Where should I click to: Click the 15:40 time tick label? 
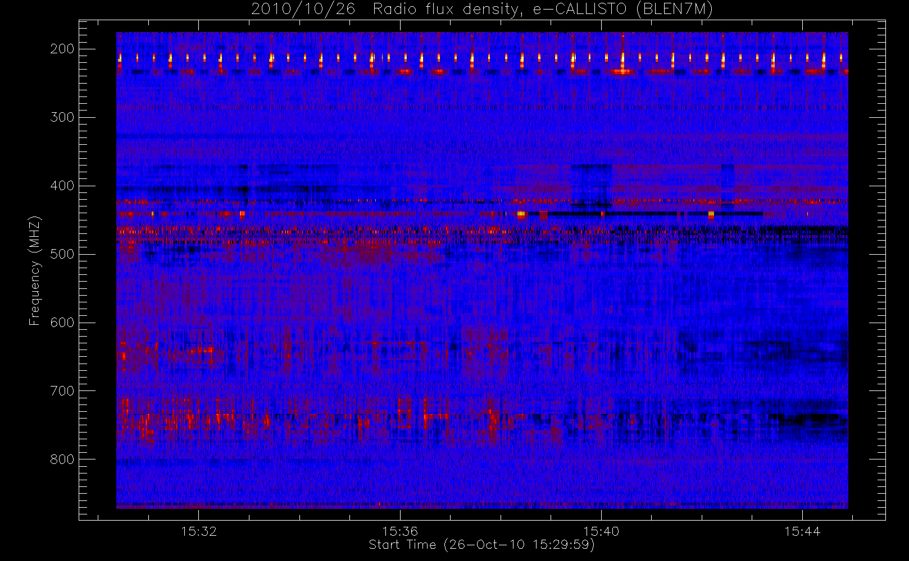pyautogui.click(x=601, y=531)
